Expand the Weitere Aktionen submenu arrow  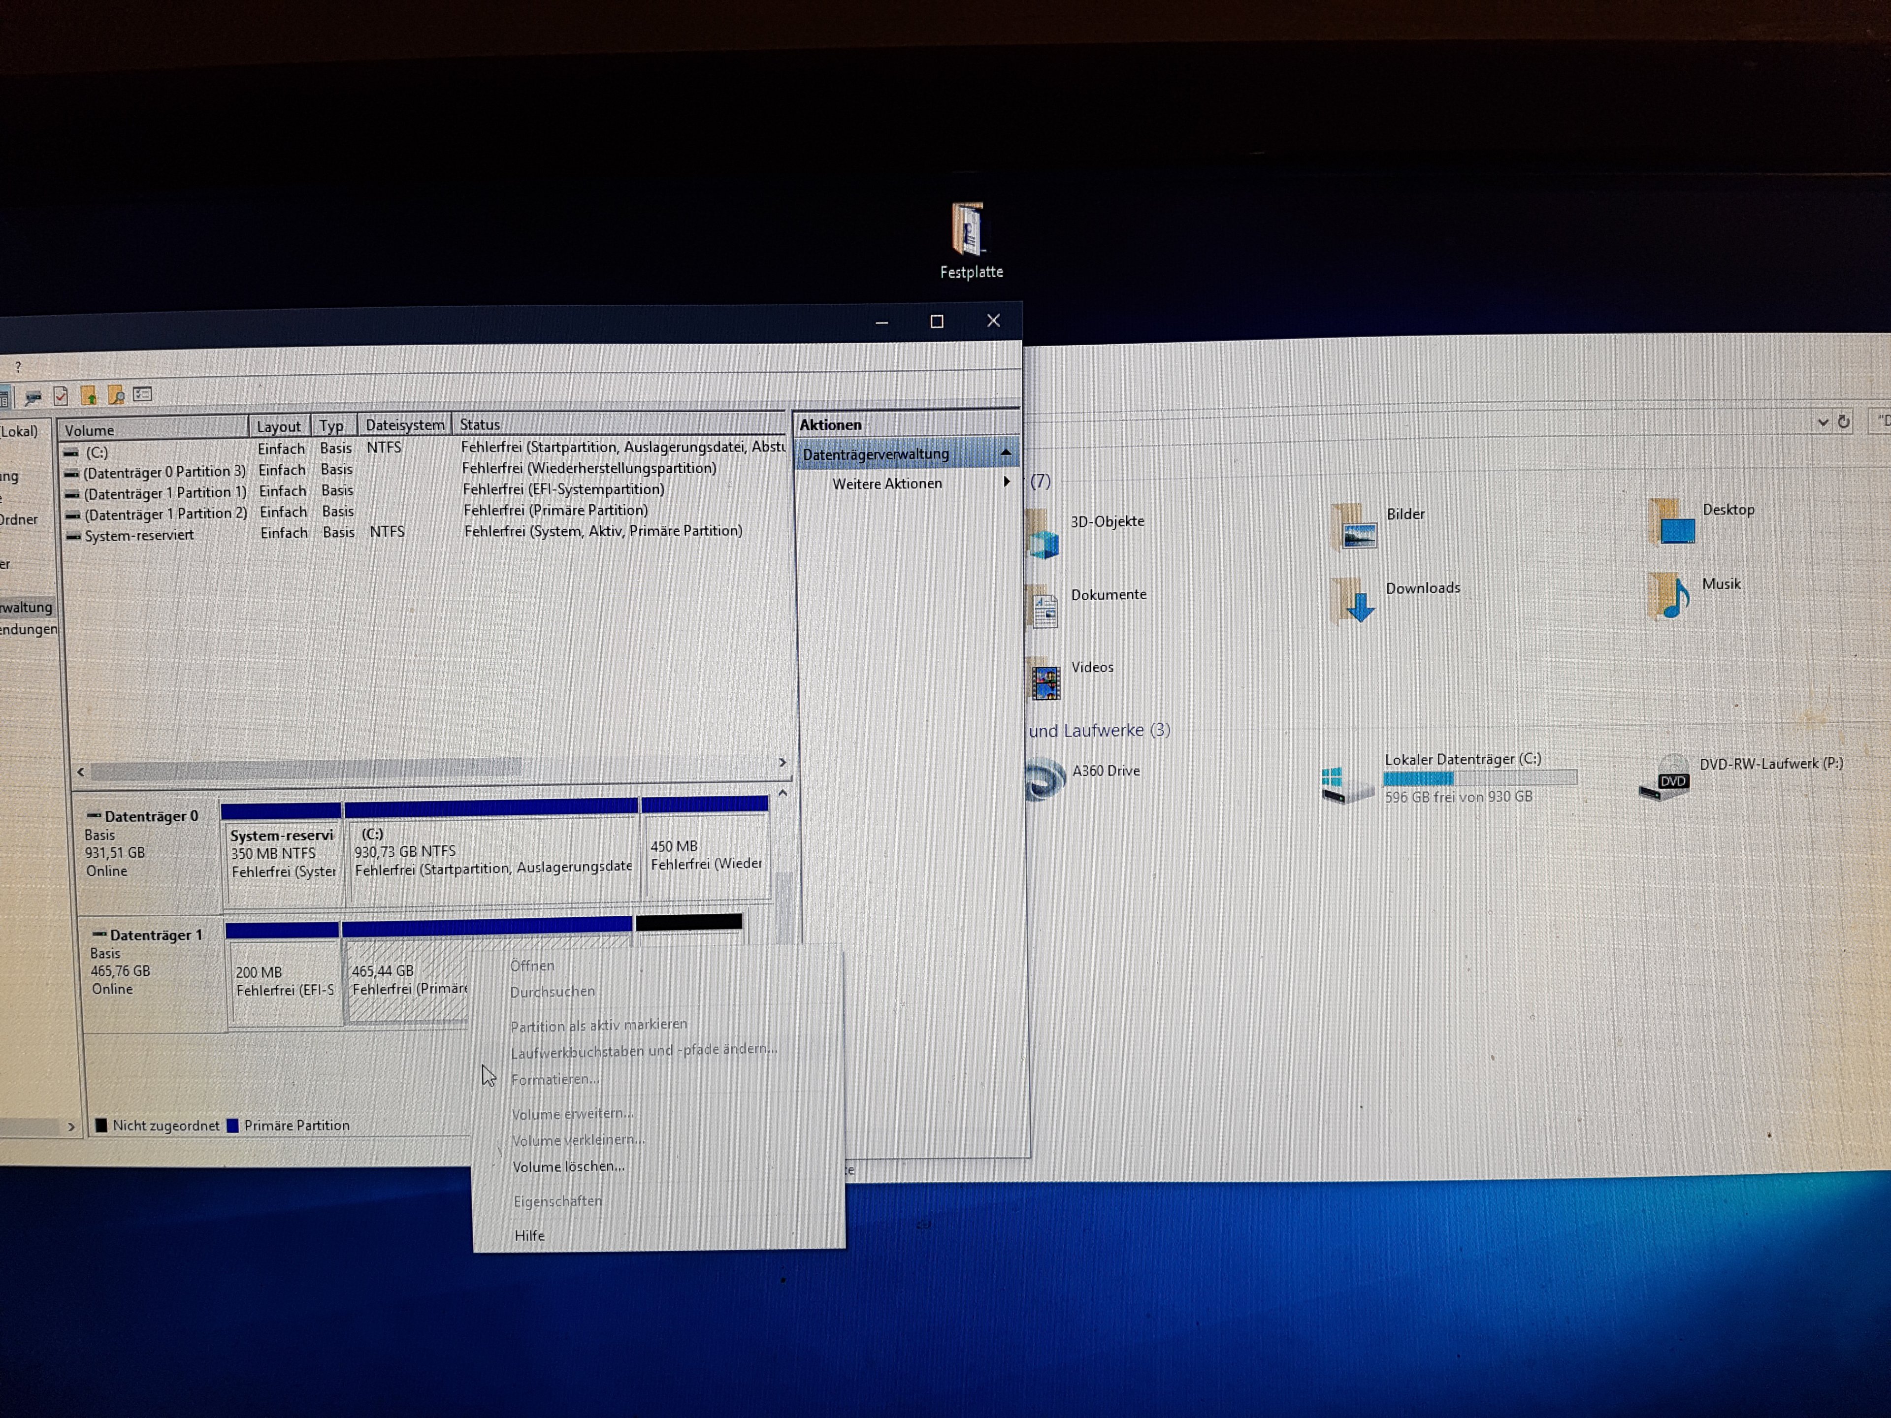(1006, 482)
